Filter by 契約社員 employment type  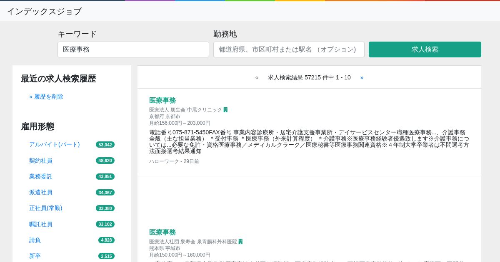pos(41,161)
